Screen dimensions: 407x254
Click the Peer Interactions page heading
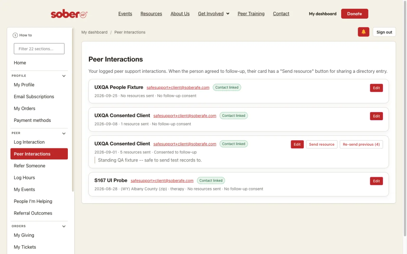(x=116, y=59)
